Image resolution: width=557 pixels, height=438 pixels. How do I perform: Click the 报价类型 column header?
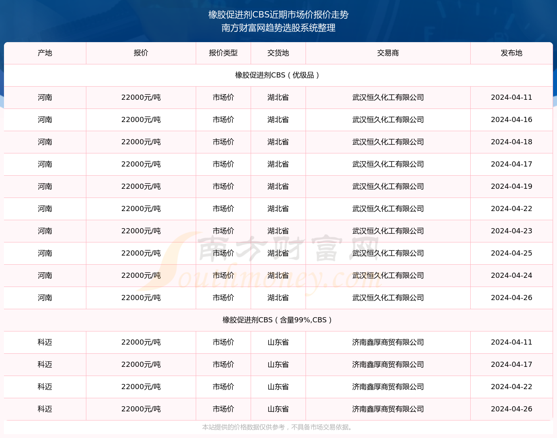click(x=223, y=53)
